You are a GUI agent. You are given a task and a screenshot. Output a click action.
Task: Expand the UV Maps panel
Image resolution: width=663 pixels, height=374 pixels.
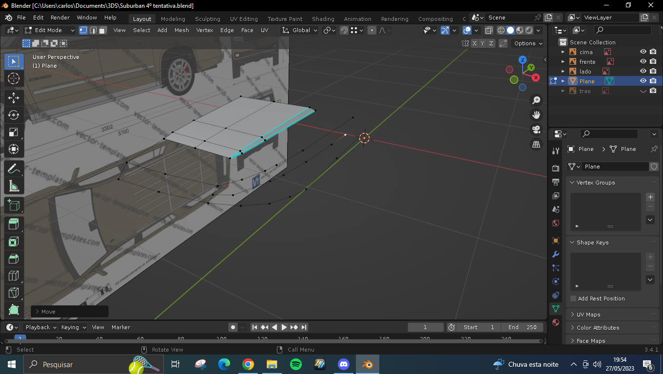pyautogui.click(x=588, y=315)
